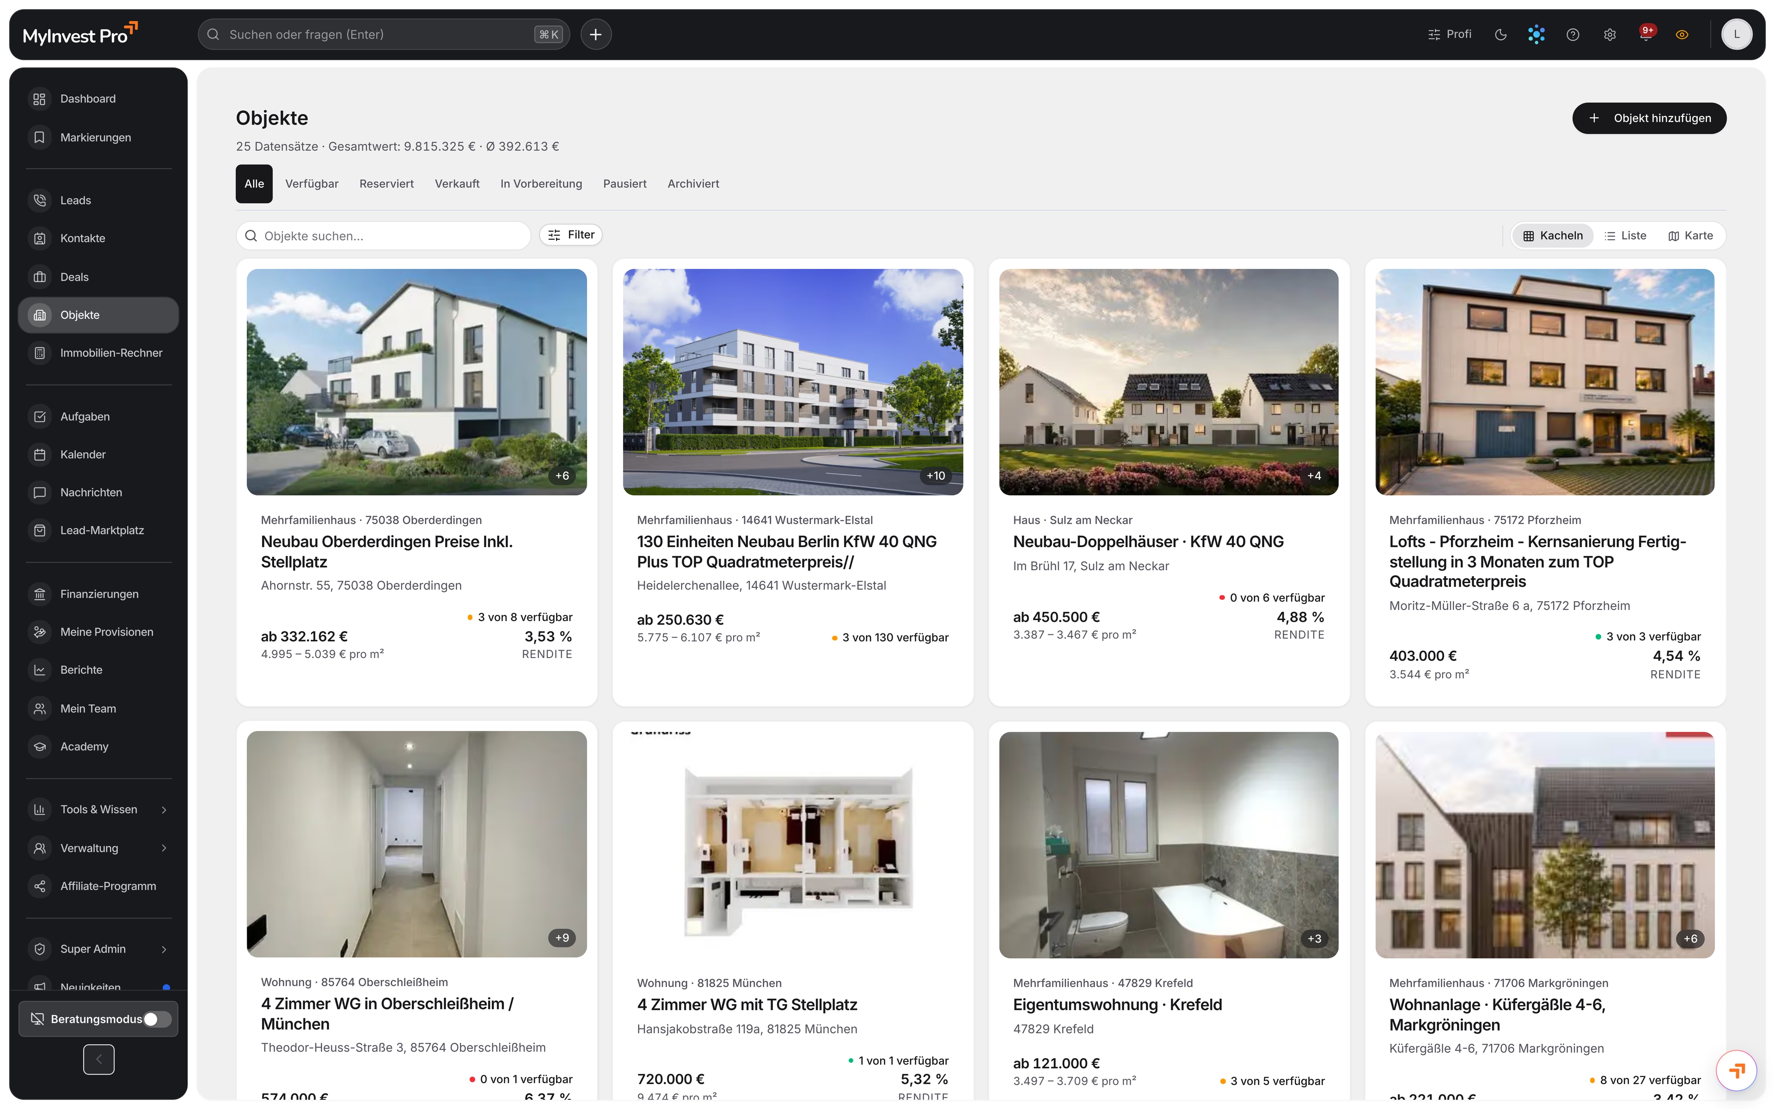Open Lead-Marktplatz icon
This screenshot has height=1109, width=1775.
pos(40,530)
